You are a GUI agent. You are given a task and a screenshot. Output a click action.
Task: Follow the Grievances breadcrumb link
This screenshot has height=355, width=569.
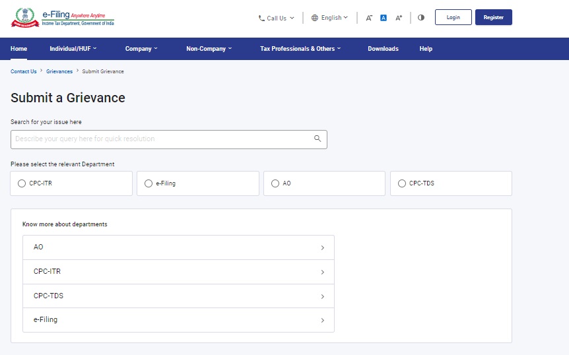tap(59, 71)
